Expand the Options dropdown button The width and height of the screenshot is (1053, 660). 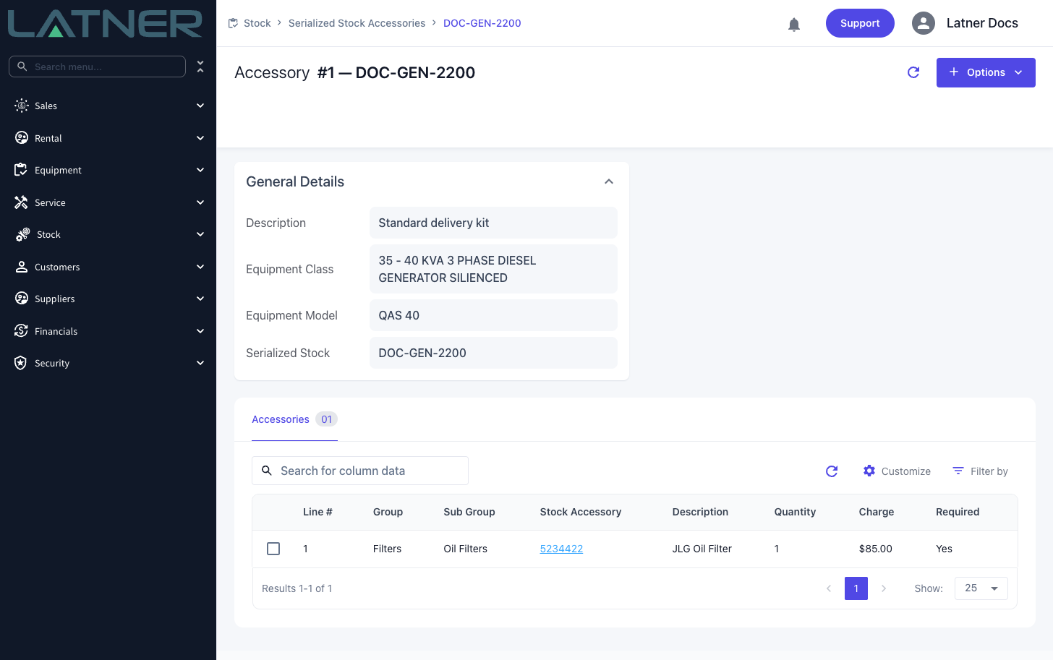pyautogui.click(x=986, y=72)
